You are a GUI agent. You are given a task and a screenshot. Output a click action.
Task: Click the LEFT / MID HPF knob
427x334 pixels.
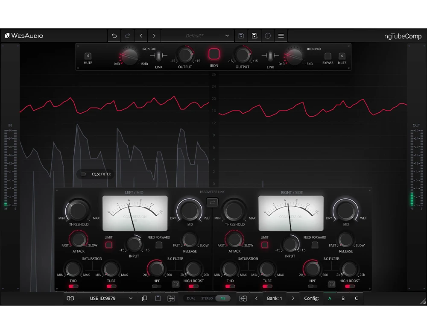coord(156,269)
